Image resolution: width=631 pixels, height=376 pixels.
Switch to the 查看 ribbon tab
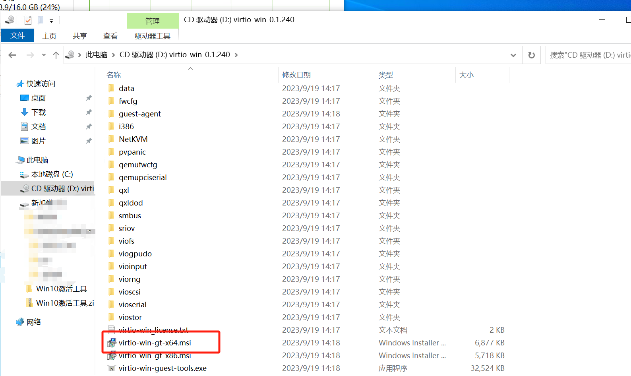click(x=110, y=36)
